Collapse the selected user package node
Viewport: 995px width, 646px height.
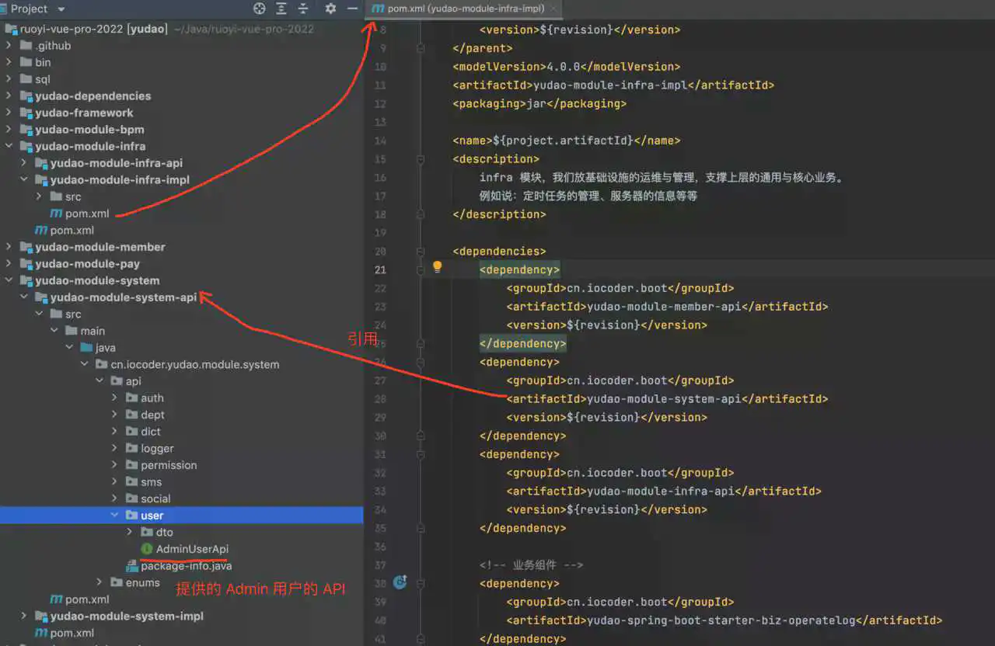[x=115, y=516]
